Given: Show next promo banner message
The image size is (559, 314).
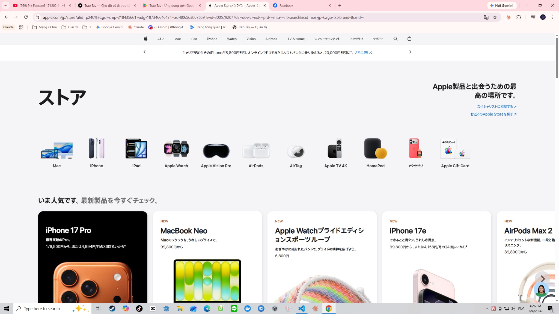Looking at the screenshot, I should coord(410,52).
